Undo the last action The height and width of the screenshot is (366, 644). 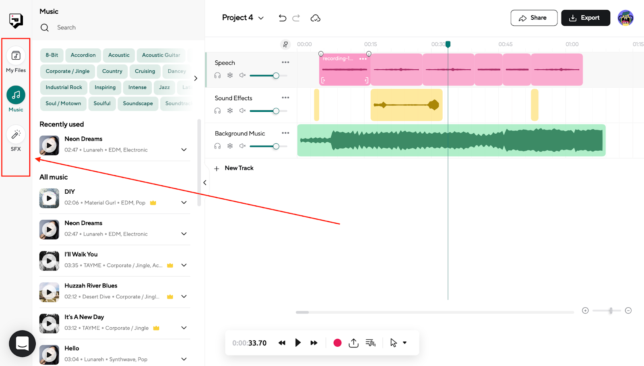point(283,18)
